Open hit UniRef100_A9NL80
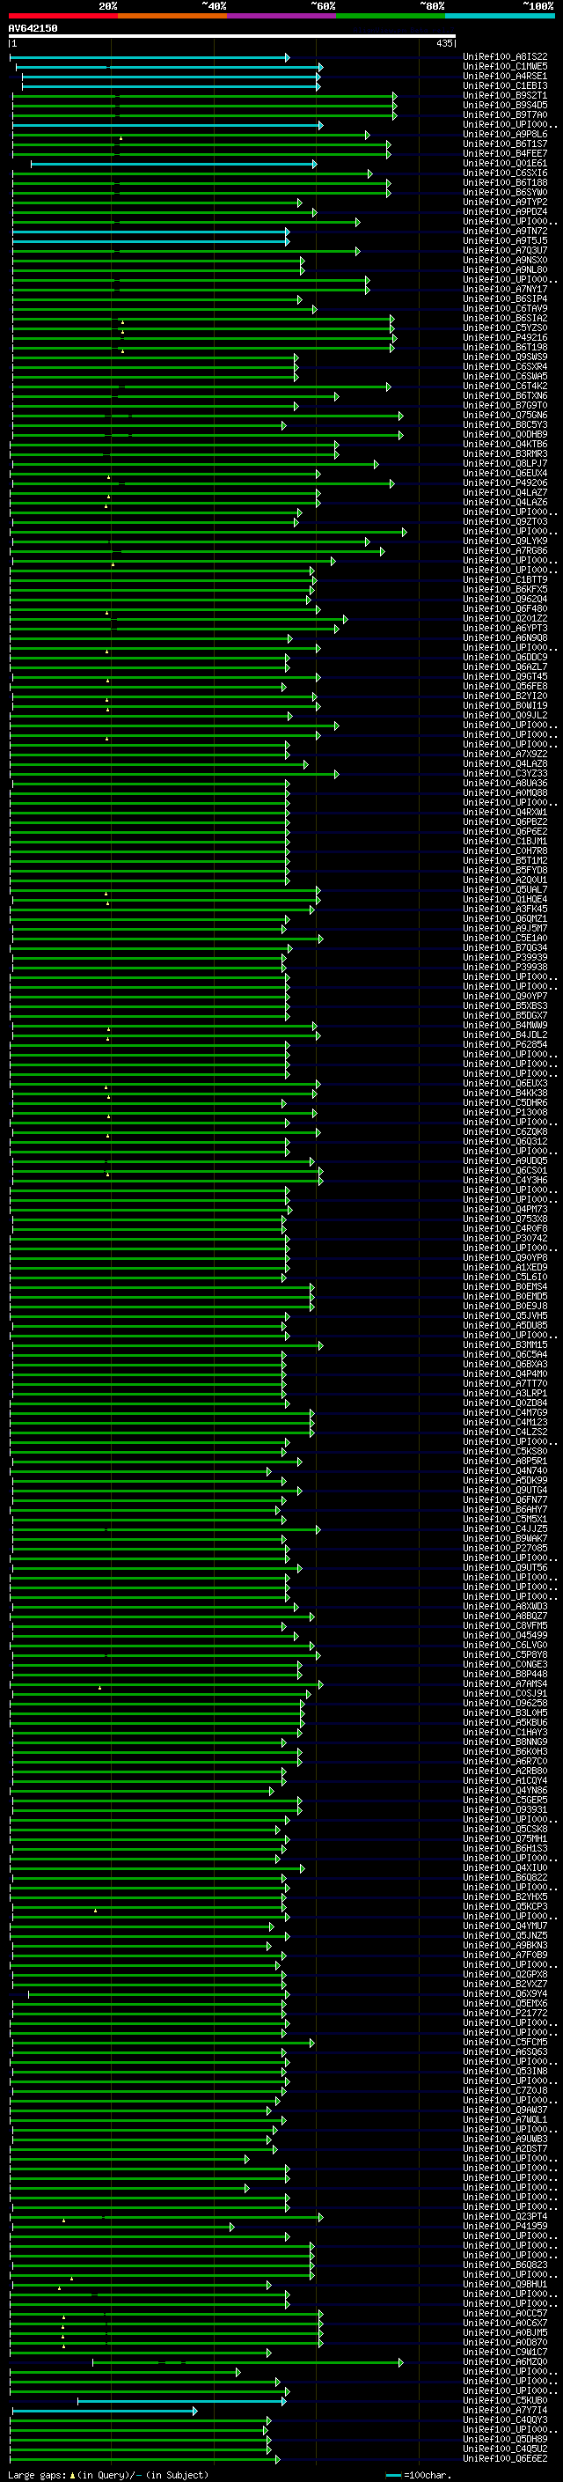This screenshot has height=2482, width=563. [x=505, y=269]
